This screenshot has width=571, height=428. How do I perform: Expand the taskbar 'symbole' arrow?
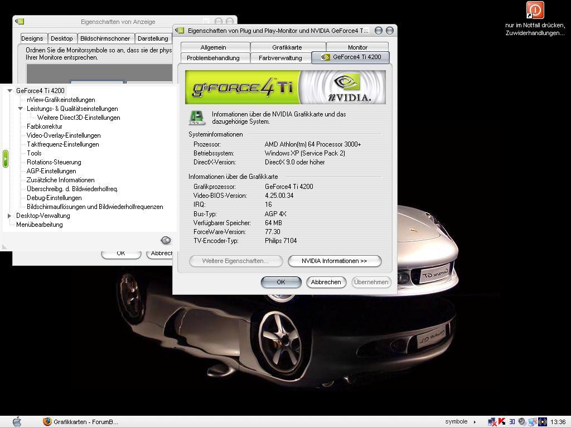[x=475, y=422]
